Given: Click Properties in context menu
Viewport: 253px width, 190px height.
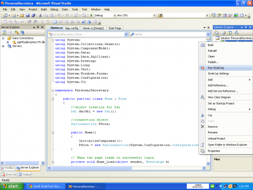Looking at the screenshot, I should tap(226, 151).
